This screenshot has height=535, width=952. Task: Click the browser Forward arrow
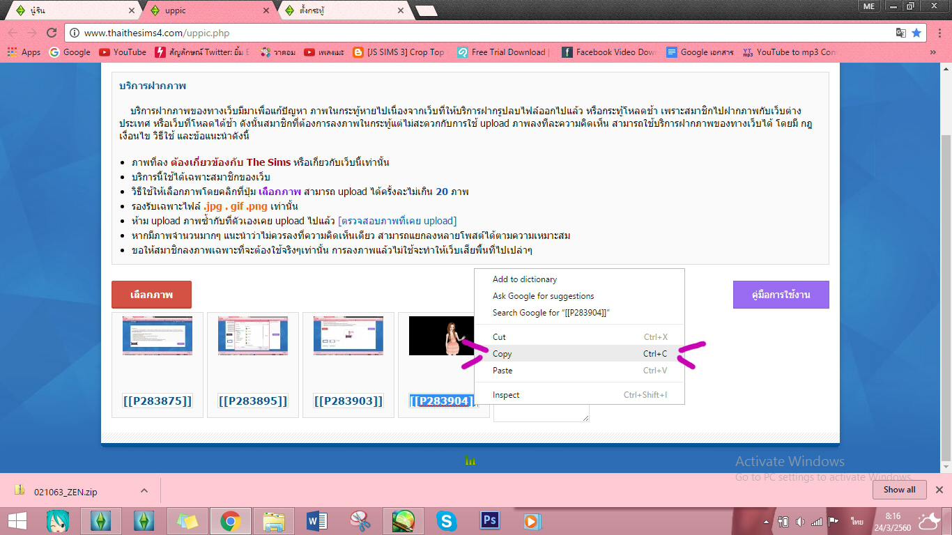point(32,33)
